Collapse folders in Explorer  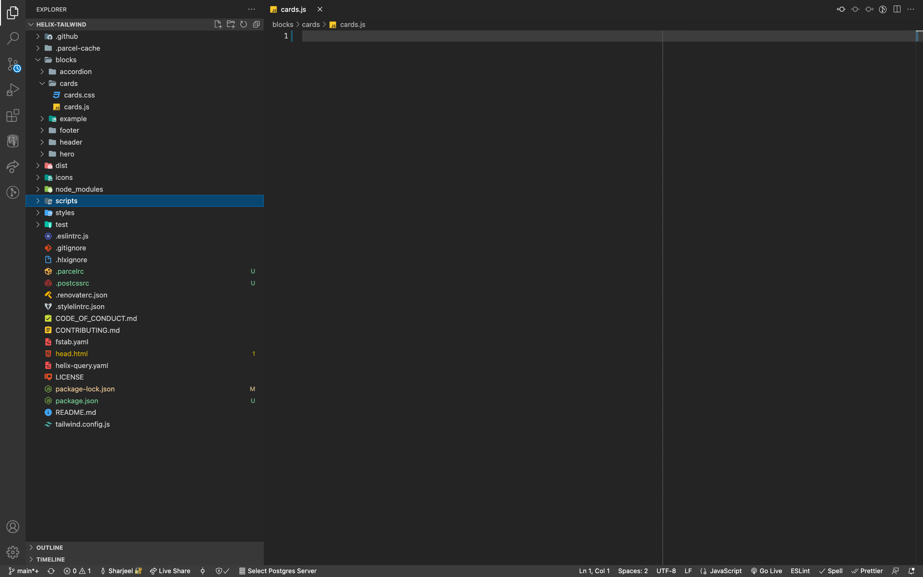pos(256,24)
